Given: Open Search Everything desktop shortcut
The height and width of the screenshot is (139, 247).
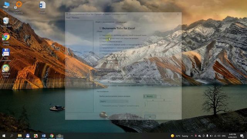Looking at the screenshot, I should coord(18,7).
